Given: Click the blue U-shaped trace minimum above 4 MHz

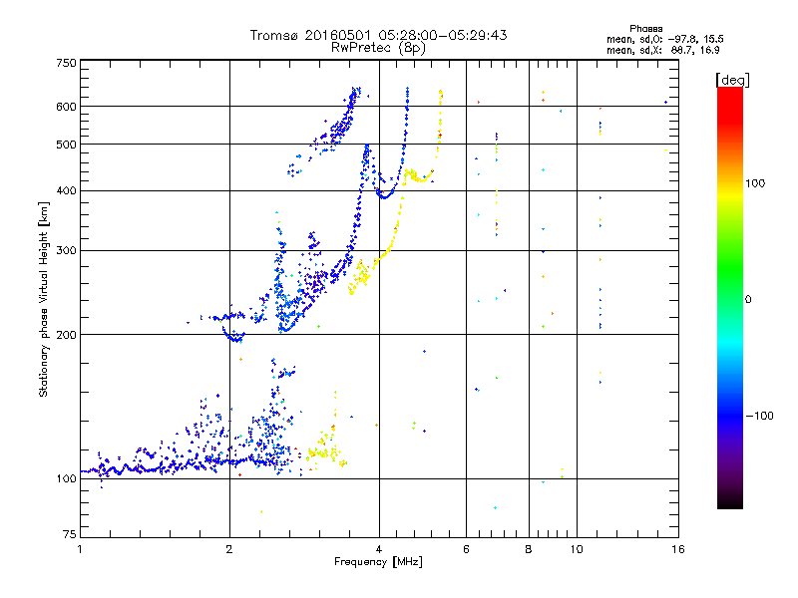Looking at the screenshot, I should (x=385, y=196).
